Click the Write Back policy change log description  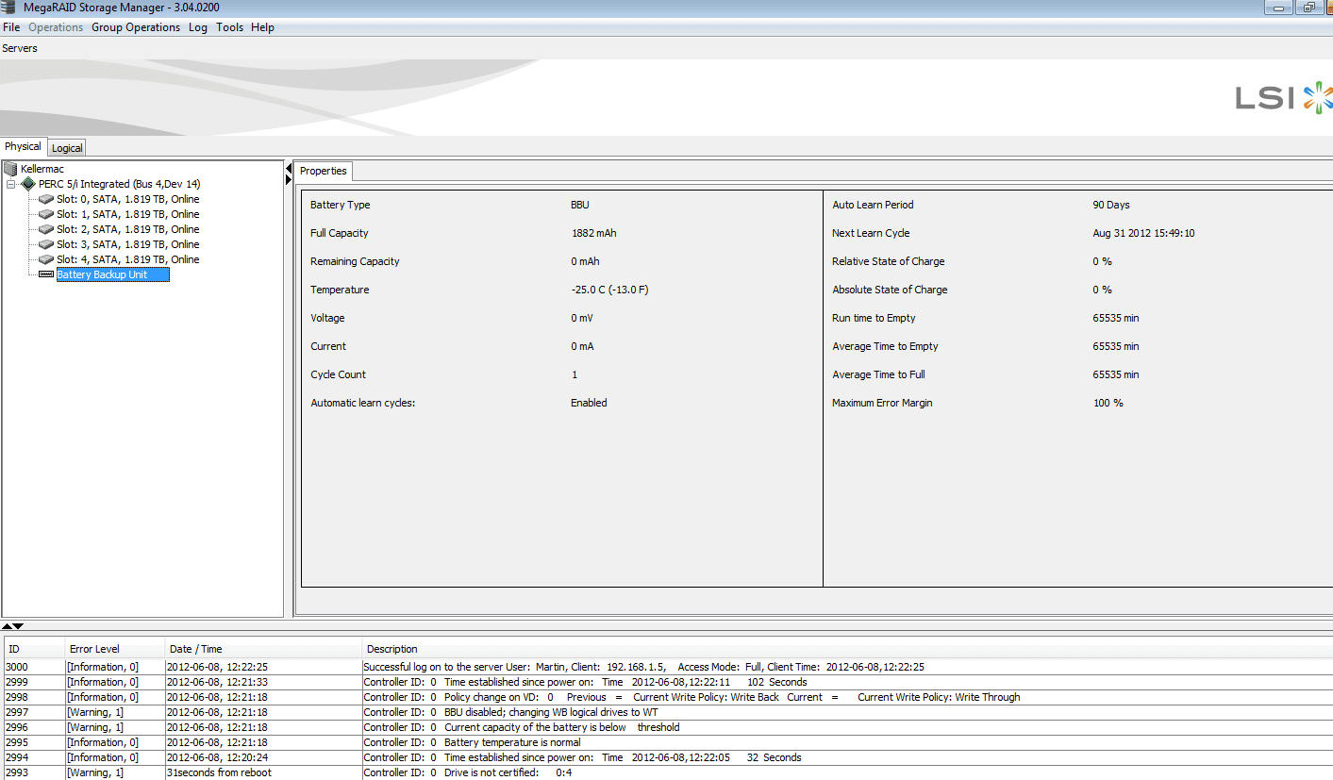pyautogui.click(x=691, y=697)
